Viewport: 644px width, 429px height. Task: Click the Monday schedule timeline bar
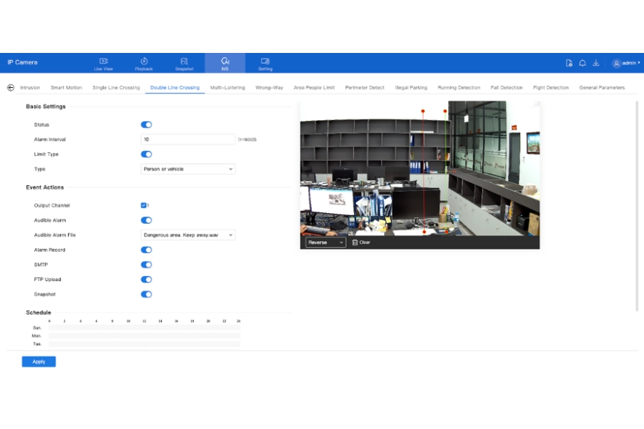(144, 336)
